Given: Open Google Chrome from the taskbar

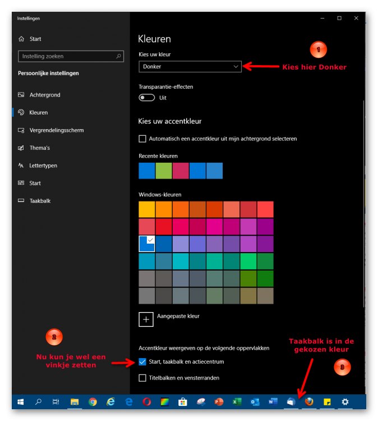Looking at the screenshot, I should pyautogui.click(x=93, y=402).
